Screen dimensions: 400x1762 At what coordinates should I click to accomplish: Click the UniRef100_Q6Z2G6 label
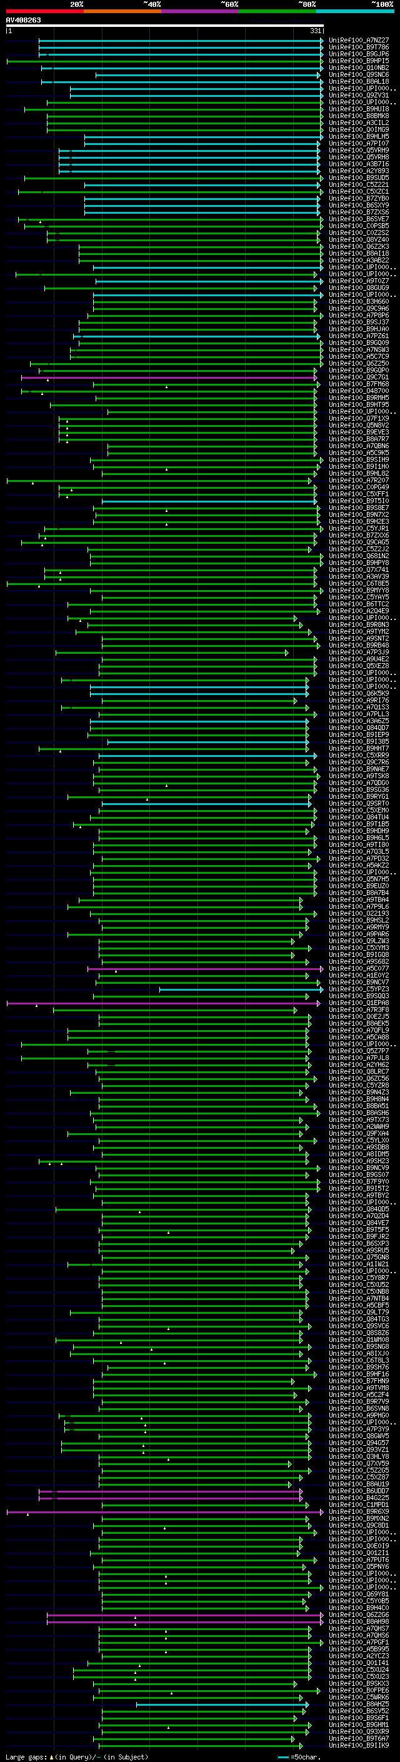(358, 1614)
